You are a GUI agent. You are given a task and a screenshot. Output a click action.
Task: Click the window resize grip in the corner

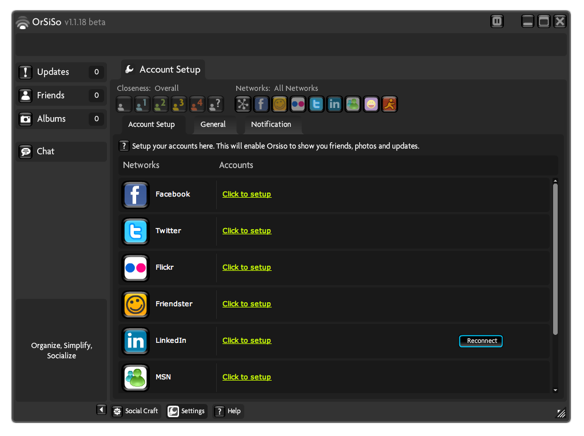point(561,413)
